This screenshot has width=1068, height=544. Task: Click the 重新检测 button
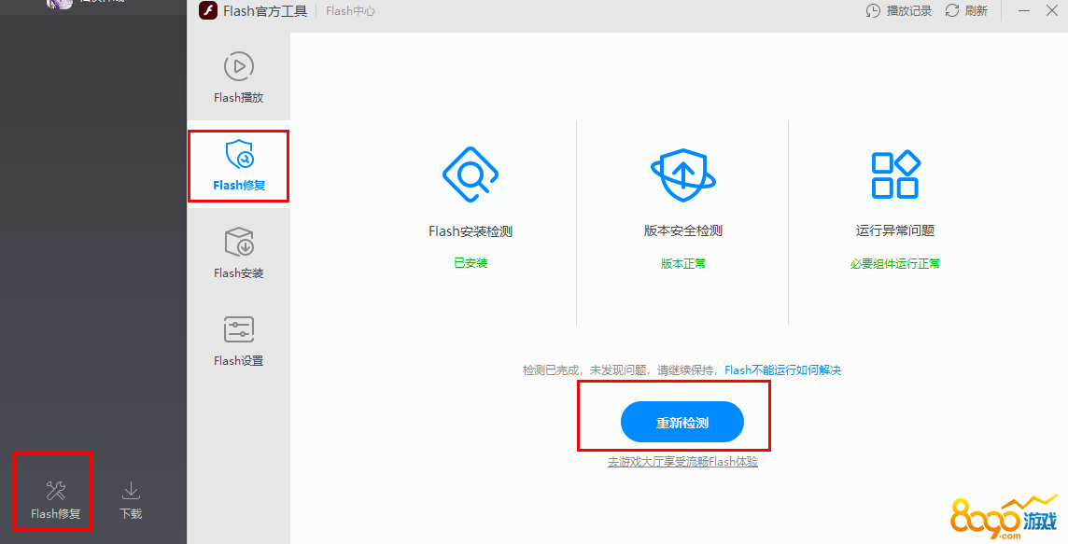click(x=682, y=423)
